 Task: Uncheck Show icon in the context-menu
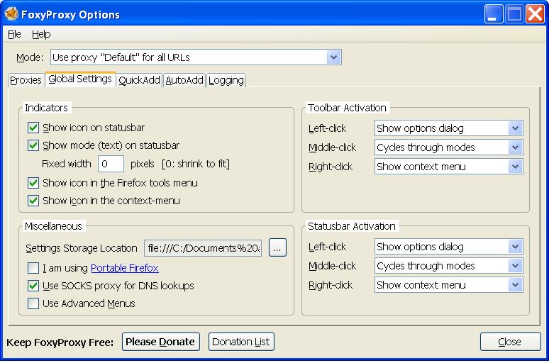tap(33, 201)
